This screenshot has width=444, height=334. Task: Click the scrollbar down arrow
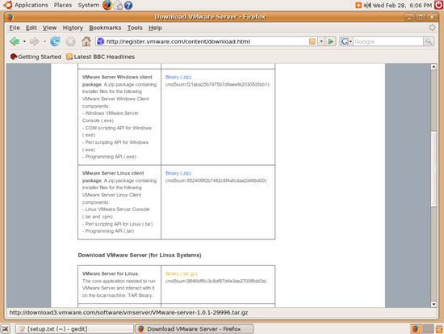pyautogui.click(x=434, y=304)
